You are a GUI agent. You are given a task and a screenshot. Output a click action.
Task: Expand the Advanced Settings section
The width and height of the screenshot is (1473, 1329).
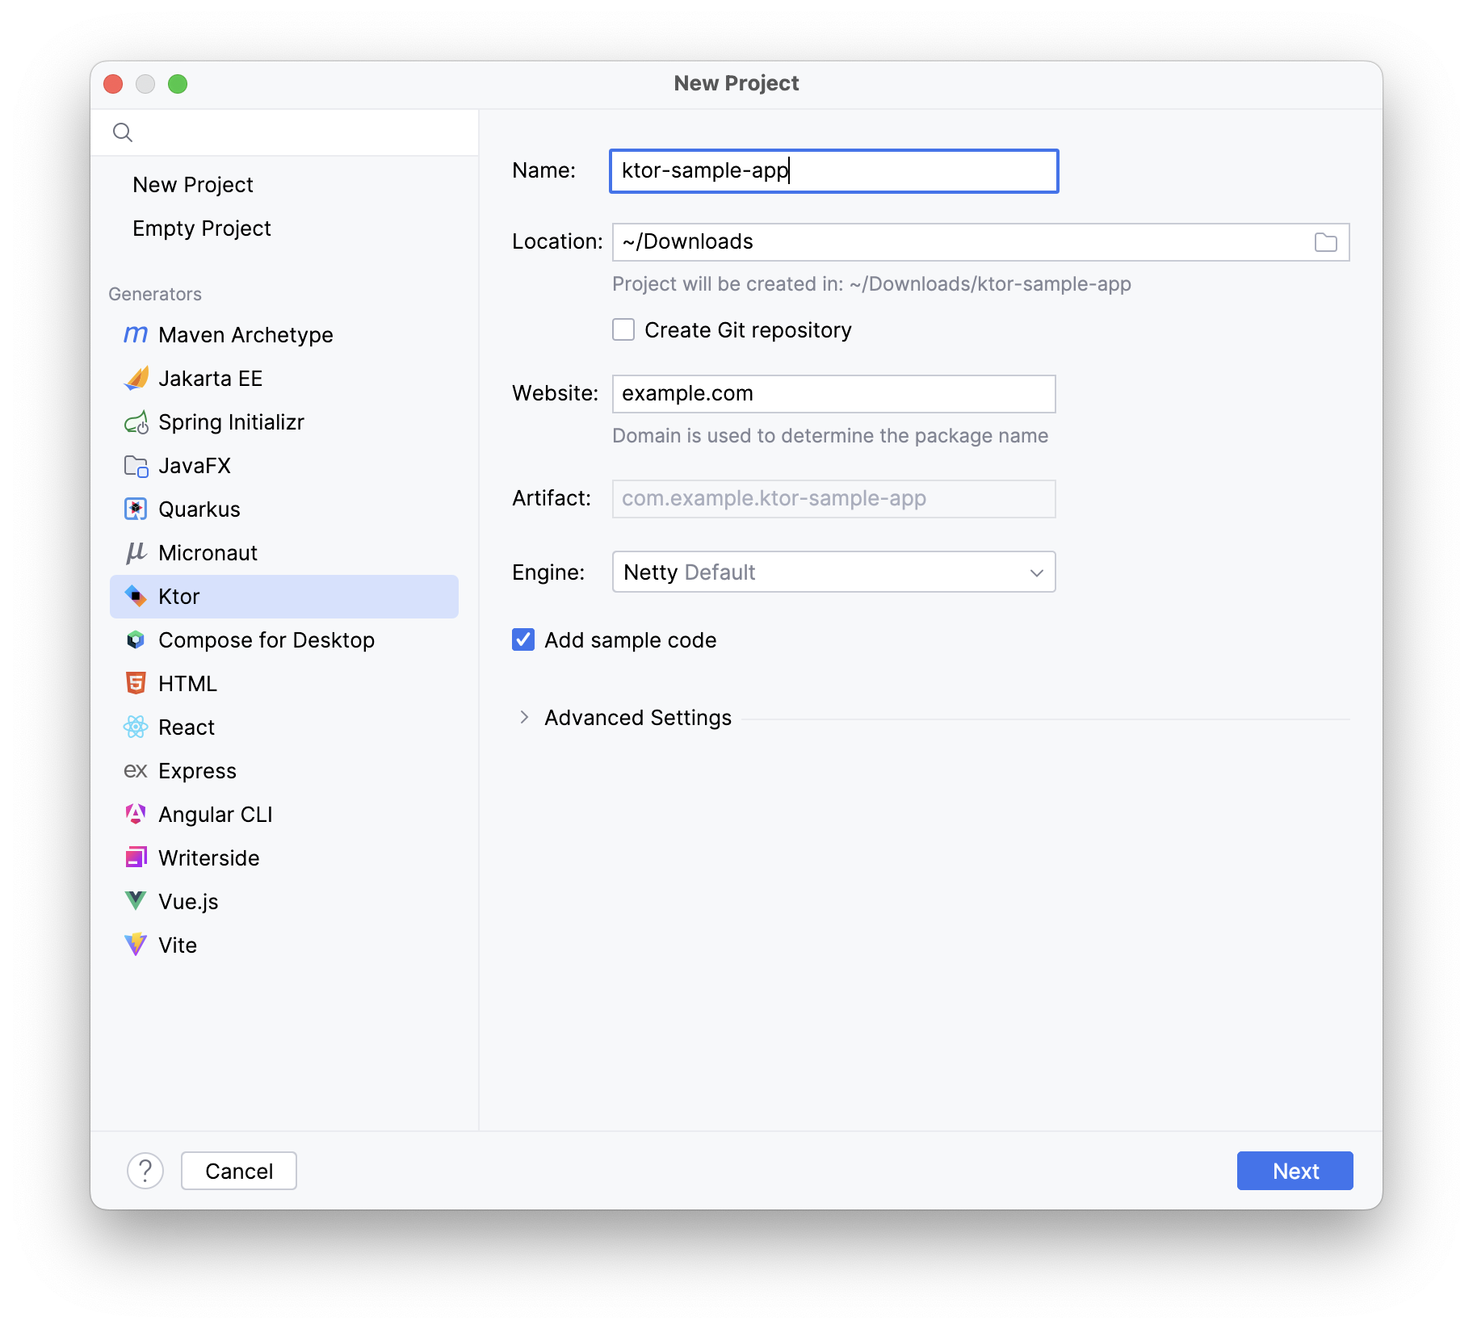525,718
